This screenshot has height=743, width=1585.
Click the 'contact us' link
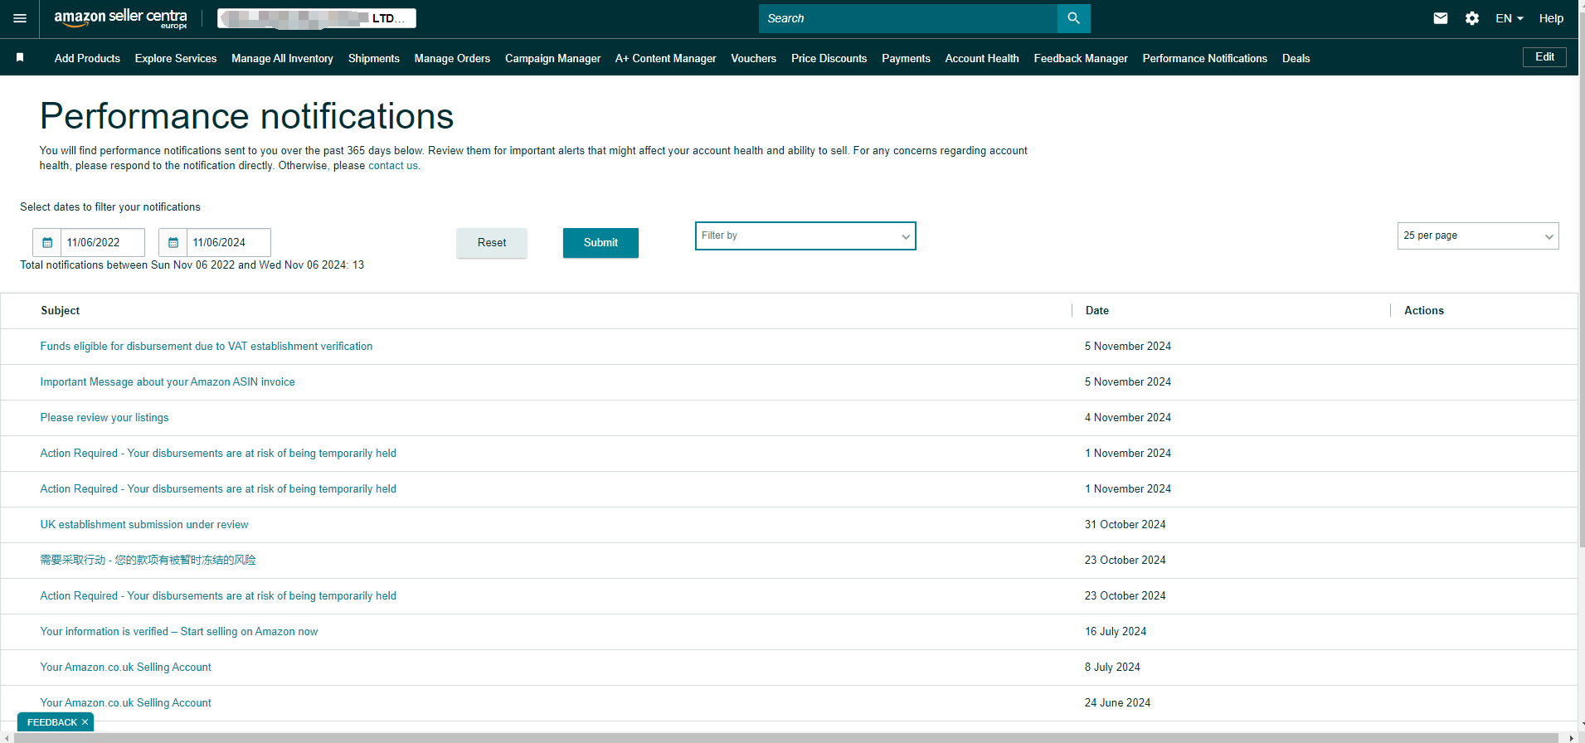(x=393, y=166)
